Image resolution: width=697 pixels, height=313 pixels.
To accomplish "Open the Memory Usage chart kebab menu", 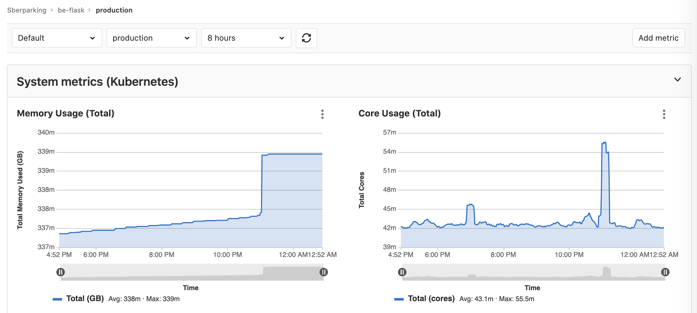I will pyautogui.click(x=322, y=115).
